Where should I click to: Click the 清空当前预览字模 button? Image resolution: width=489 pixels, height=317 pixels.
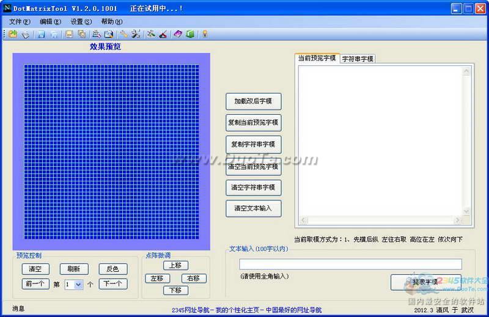[x=253, y=167]
